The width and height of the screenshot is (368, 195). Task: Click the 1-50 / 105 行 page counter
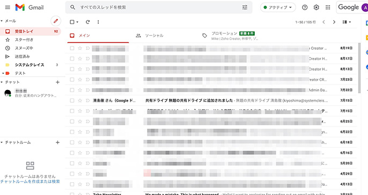click(305, 22)
